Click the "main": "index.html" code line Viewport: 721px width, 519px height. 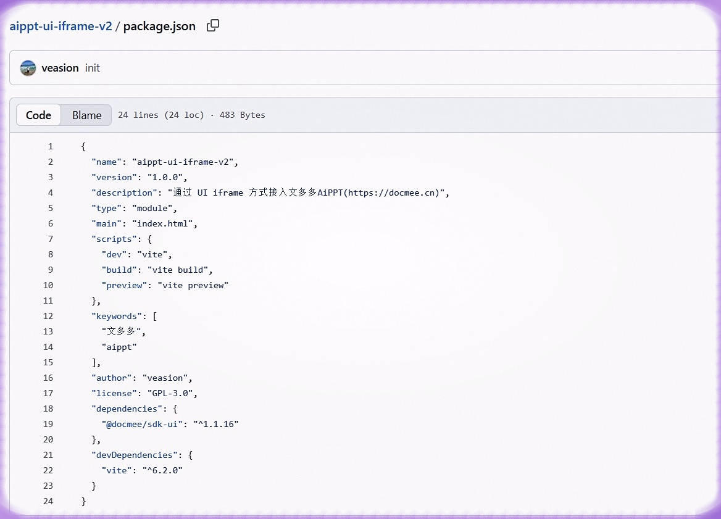tap(144, 224)
